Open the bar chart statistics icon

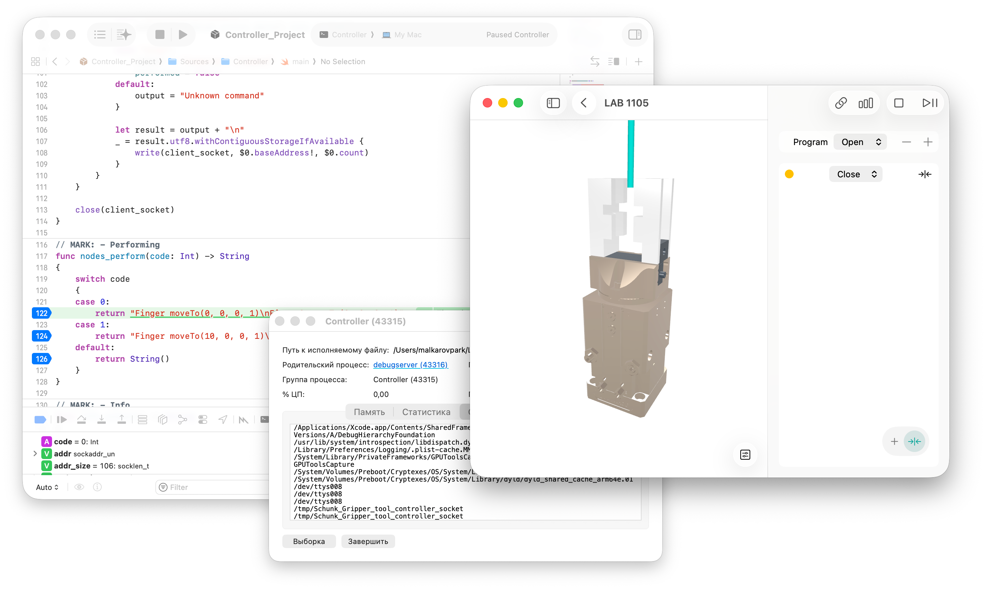click(x=865, y=103)
